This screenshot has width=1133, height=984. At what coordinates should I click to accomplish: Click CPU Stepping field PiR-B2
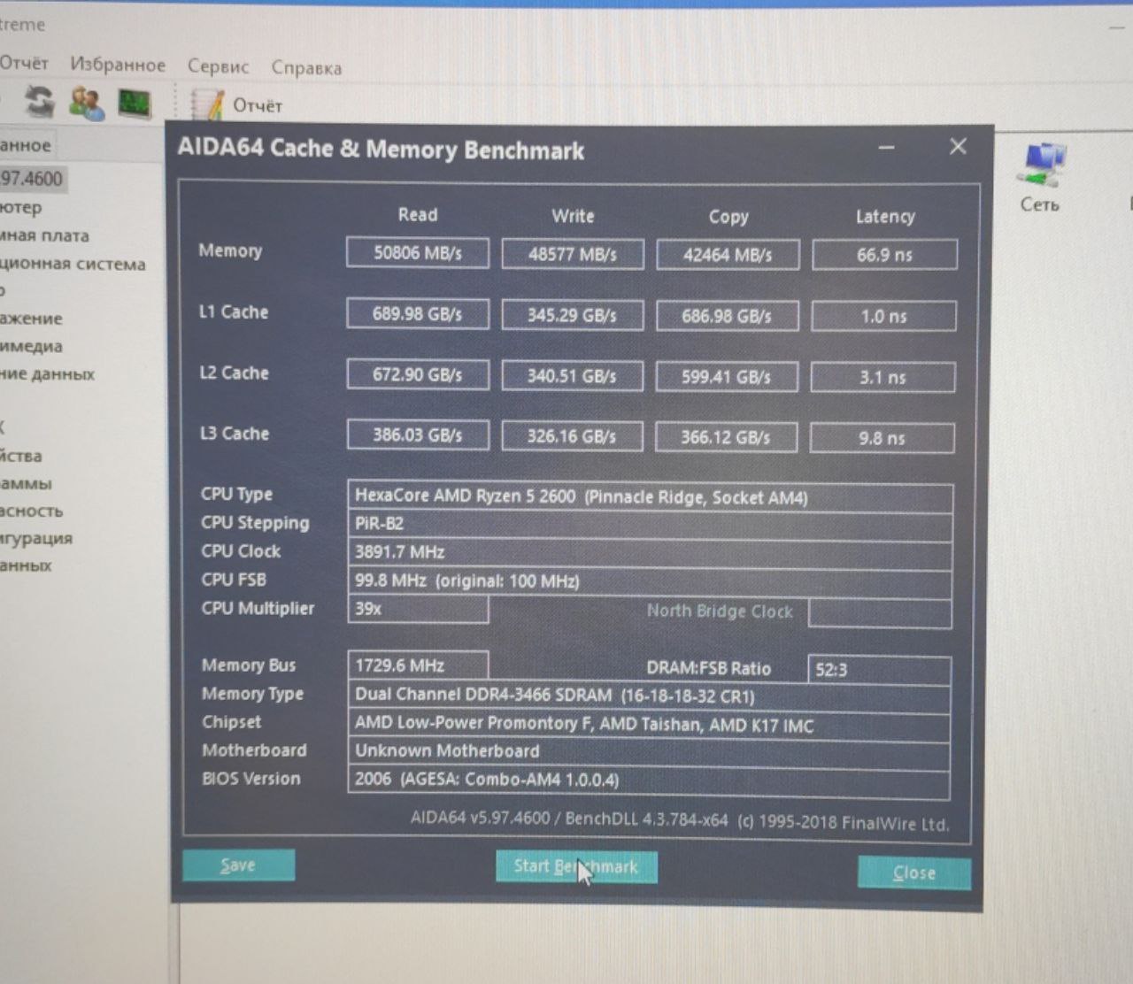[651, 525]
